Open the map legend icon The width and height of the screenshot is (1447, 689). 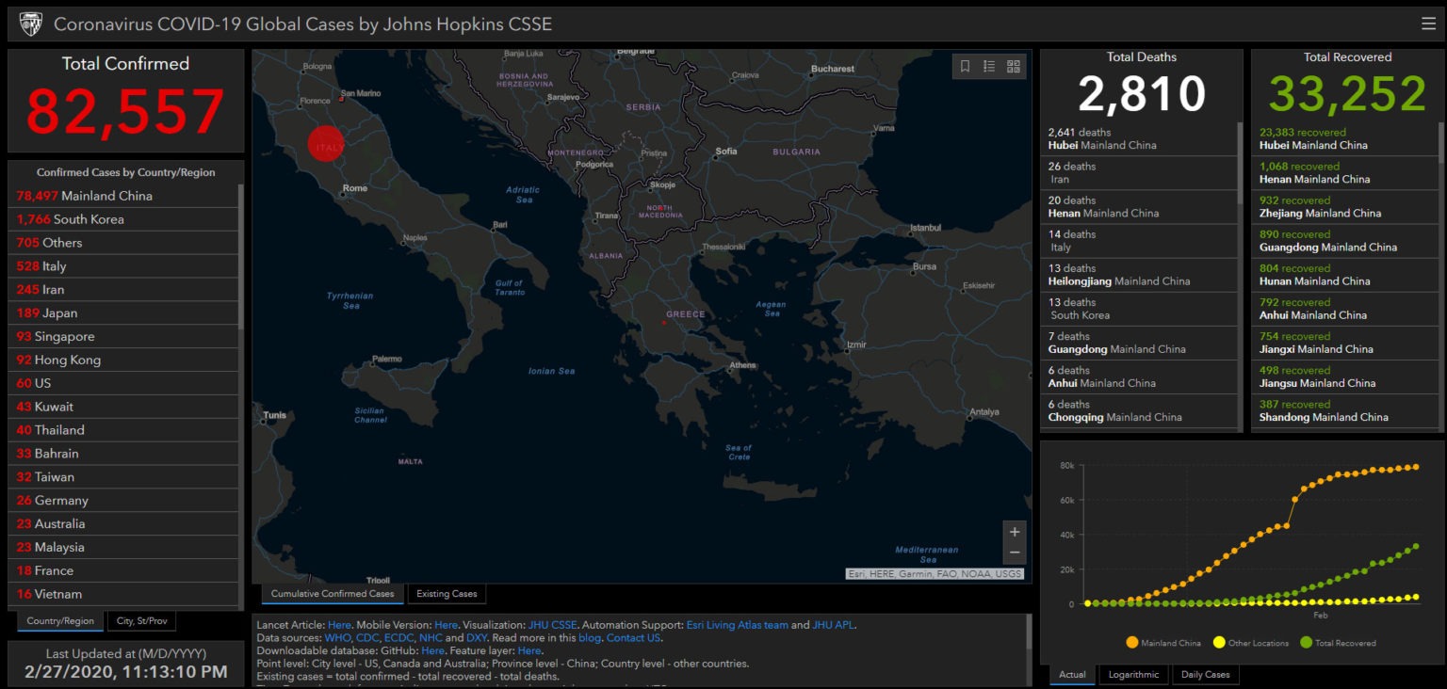point(988,68)
